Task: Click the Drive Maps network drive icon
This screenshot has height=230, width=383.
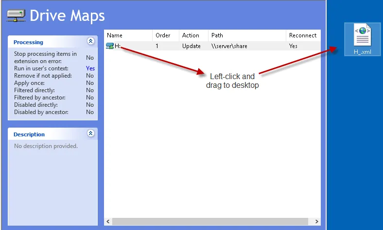Action: (x=16, y=15)
